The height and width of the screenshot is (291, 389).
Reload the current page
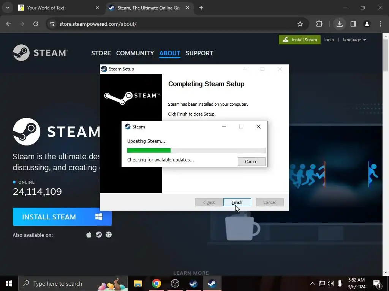coord(36,24)
